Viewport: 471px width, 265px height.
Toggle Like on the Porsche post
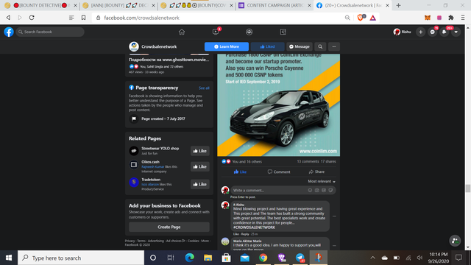click(x=240, y=172)
